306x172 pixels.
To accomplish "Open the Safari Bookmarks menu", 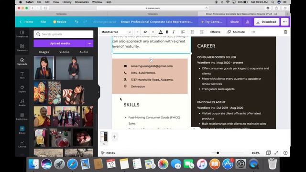I will [x=82, y=2].
